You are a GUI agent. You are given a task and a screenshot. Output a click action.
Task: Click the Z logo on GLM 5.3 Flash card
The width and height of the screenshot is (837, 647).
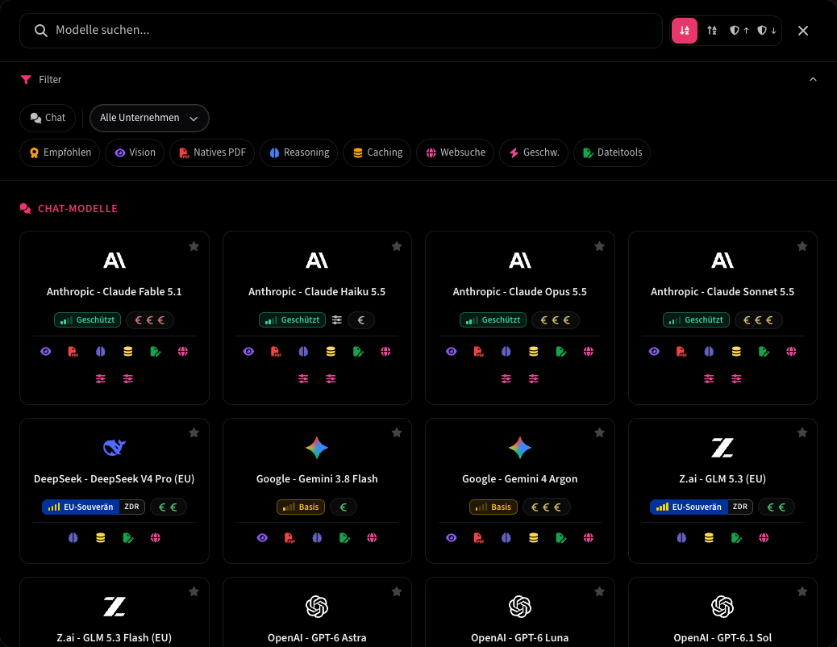(115, 607)
